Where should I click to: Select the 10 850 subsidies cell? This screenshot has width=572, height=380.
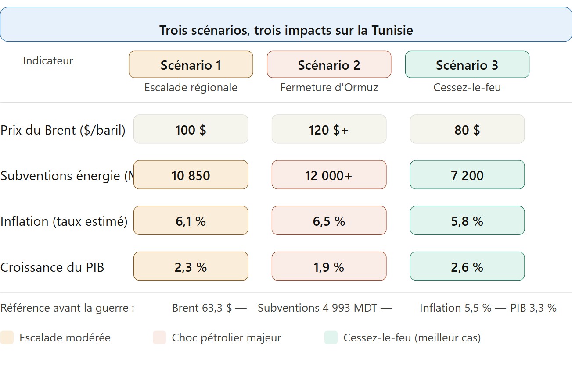191,175
